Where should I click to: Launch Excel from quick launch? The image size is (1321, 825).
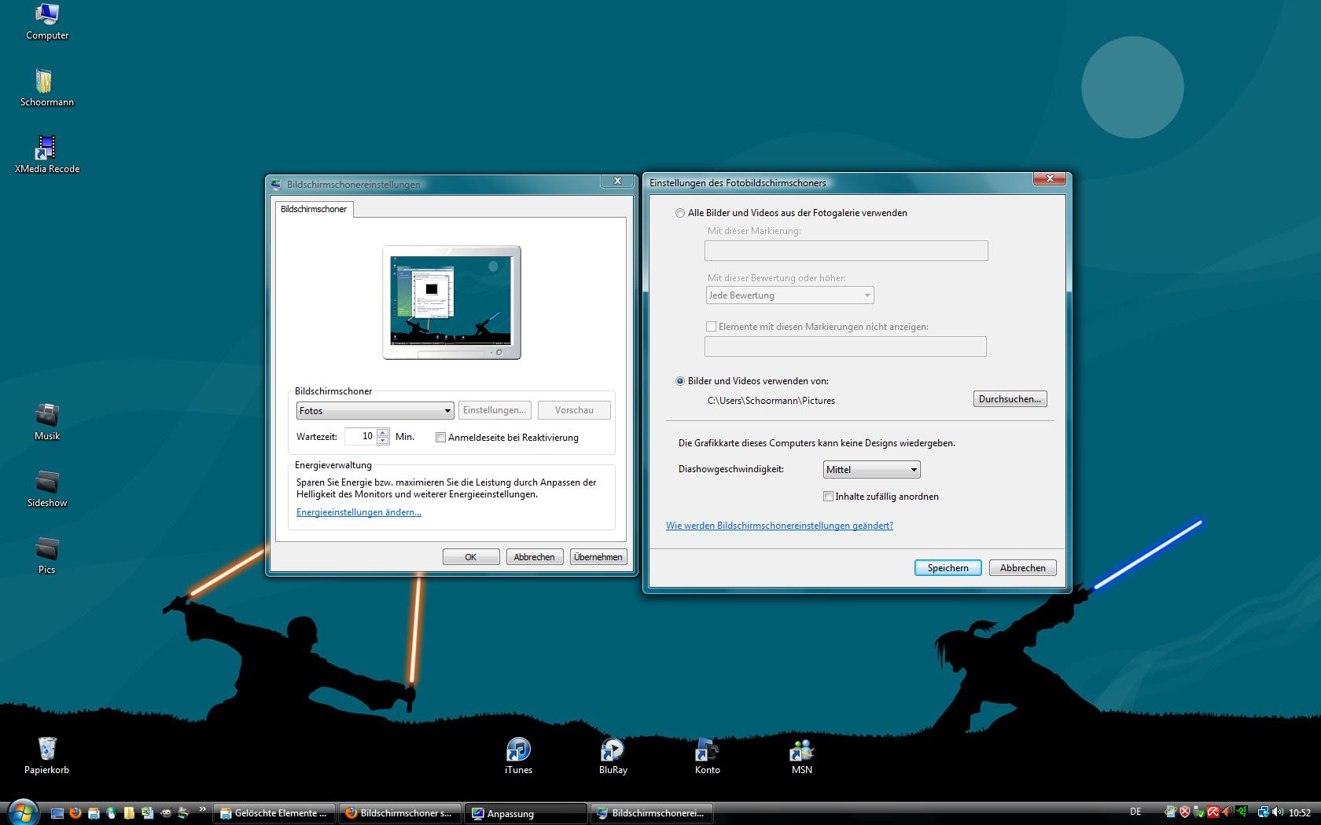147,813
